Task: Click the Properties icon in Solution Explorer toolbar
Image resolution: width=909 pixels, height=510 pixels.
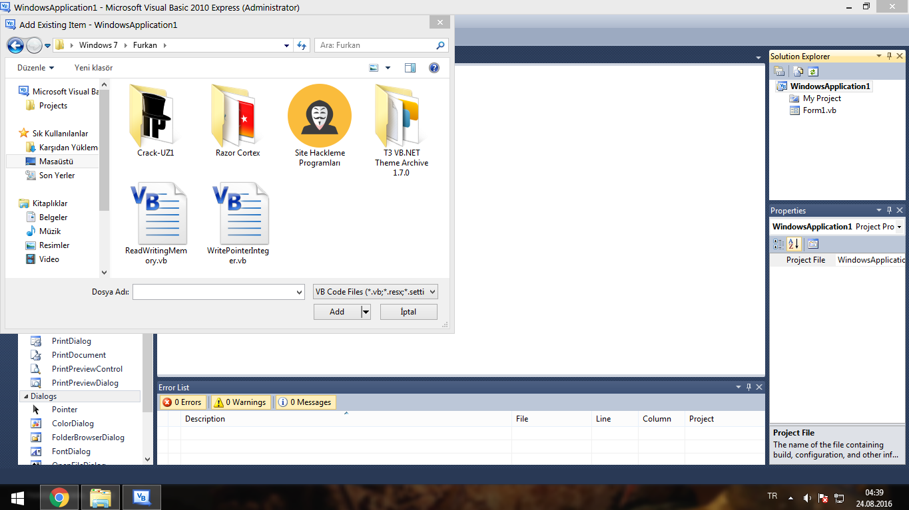Action: click(779, 72)
